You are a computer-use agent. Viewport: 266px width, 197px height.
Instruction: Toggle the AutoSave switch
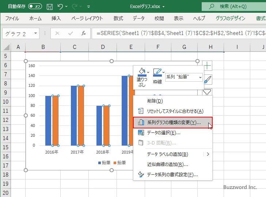[x=35, y=7]
